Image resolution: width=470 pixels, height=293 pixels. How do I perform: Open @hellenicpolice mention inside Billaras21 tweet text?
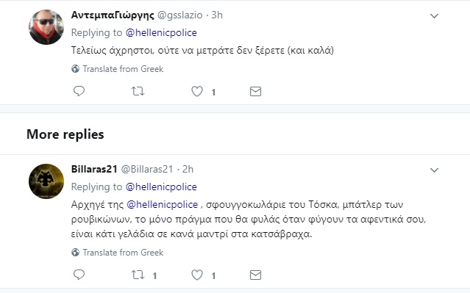(x=162, y=204)
